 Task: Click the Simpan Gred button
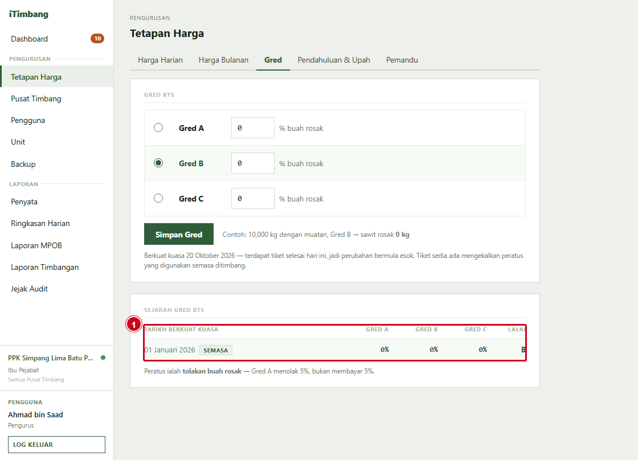[x=179, y=235]
